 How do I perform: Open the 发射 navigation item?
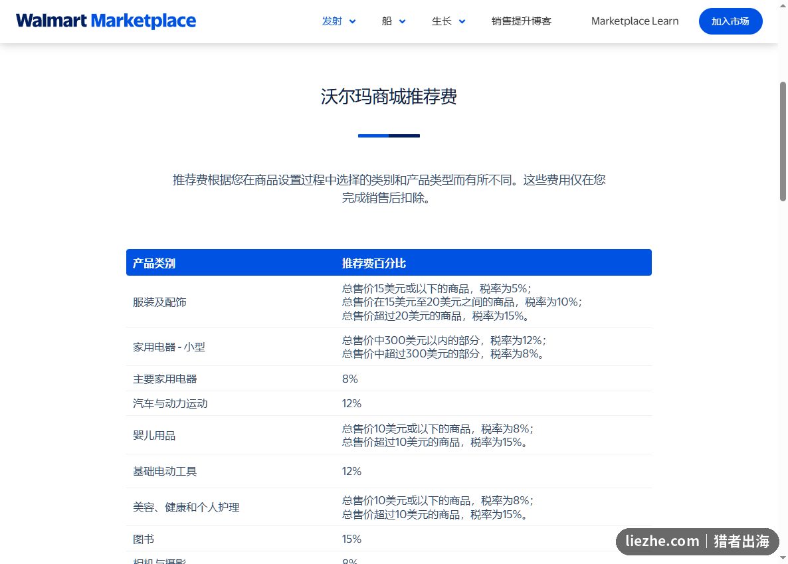[332, 21]
